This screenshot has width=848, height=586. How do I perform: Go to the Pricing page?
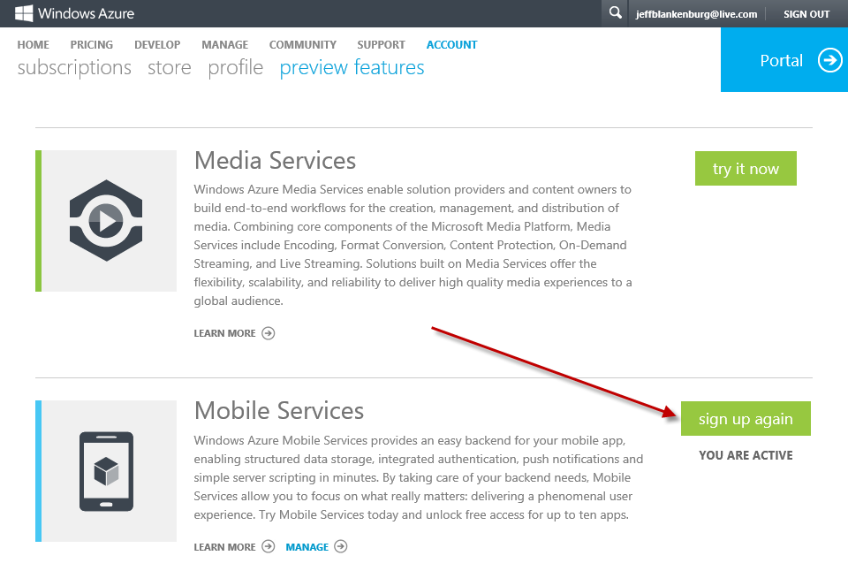pyautogui.click(x=92, y=44)
